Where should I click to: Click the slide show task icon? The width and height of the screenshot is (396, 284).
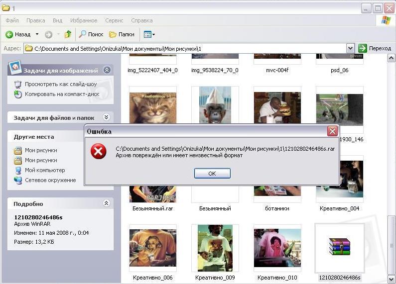tap(18, 84)
